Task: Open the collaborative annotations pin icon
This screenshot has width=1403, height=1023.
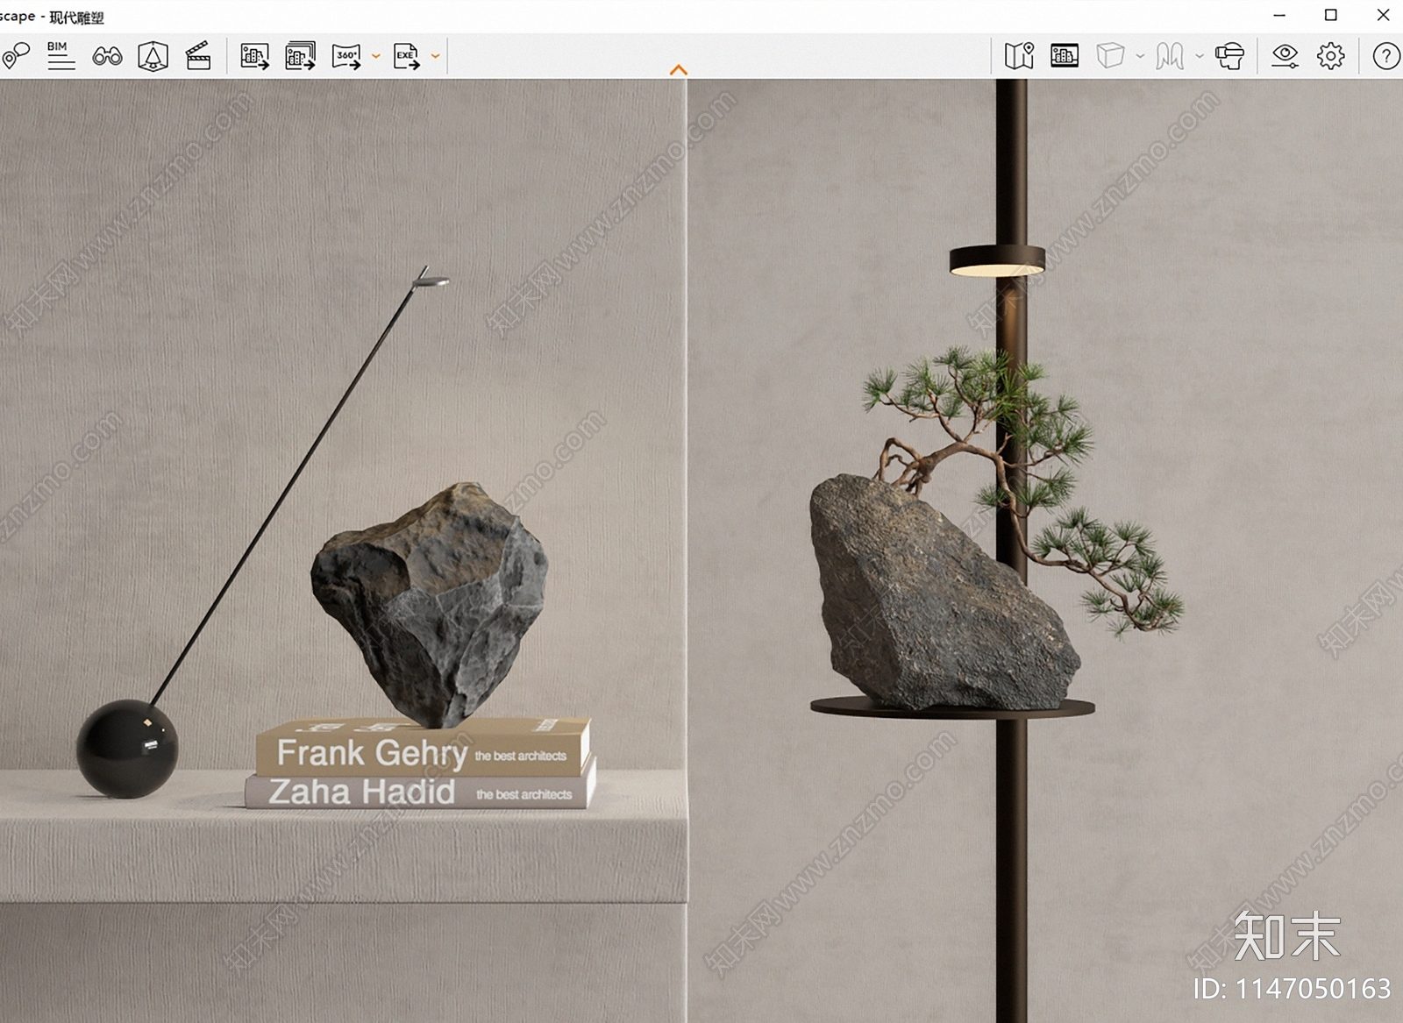Action: point(15,56)
